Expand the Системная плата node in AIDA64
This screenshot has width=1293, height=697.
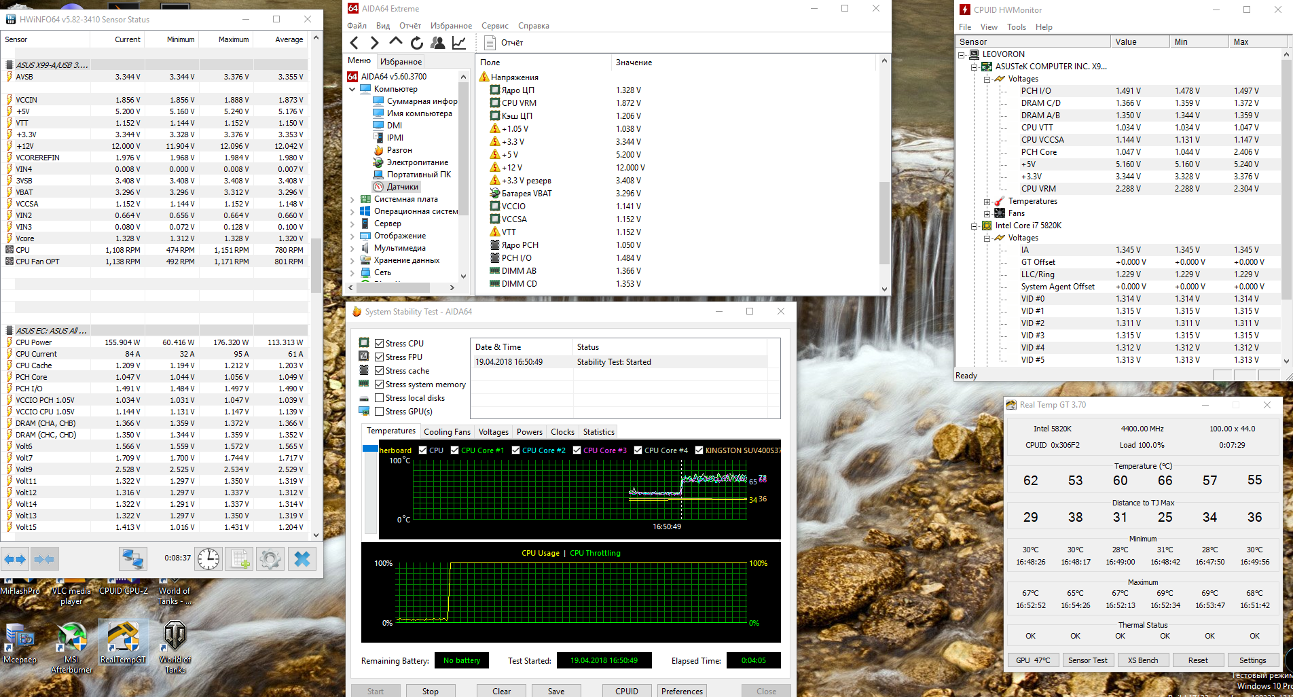point(352,199)
